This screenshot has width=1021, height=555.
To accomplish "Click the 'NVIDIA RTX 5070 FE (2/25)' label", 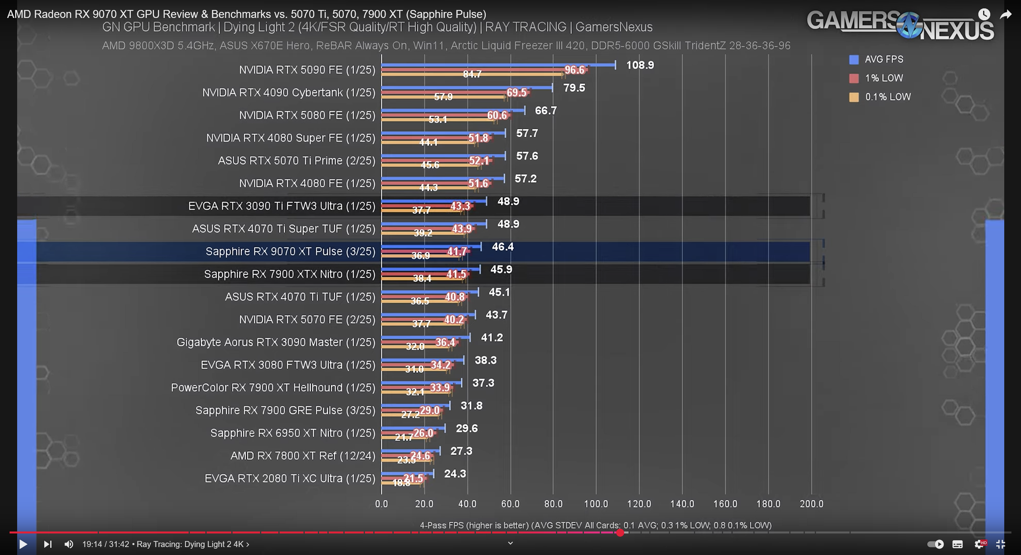I will (307, 320).
